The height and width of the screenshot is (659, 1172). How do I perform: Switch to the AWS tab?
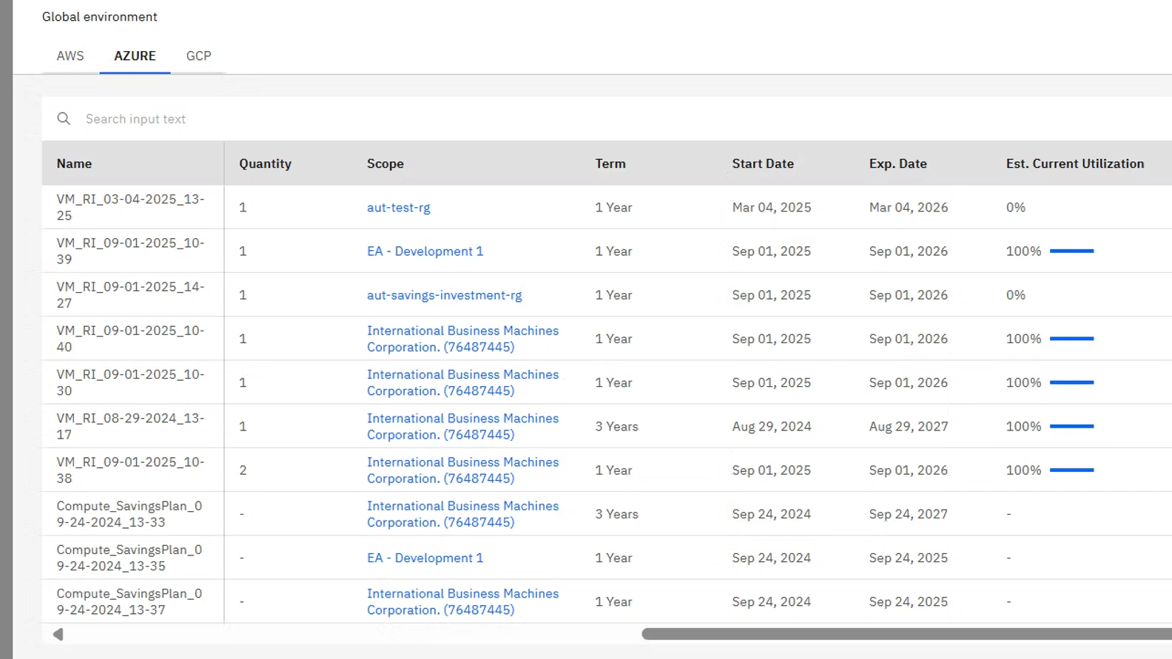tap(70, 56)
